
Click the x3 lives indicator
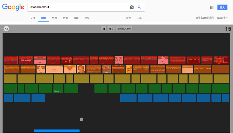(6, 29)
